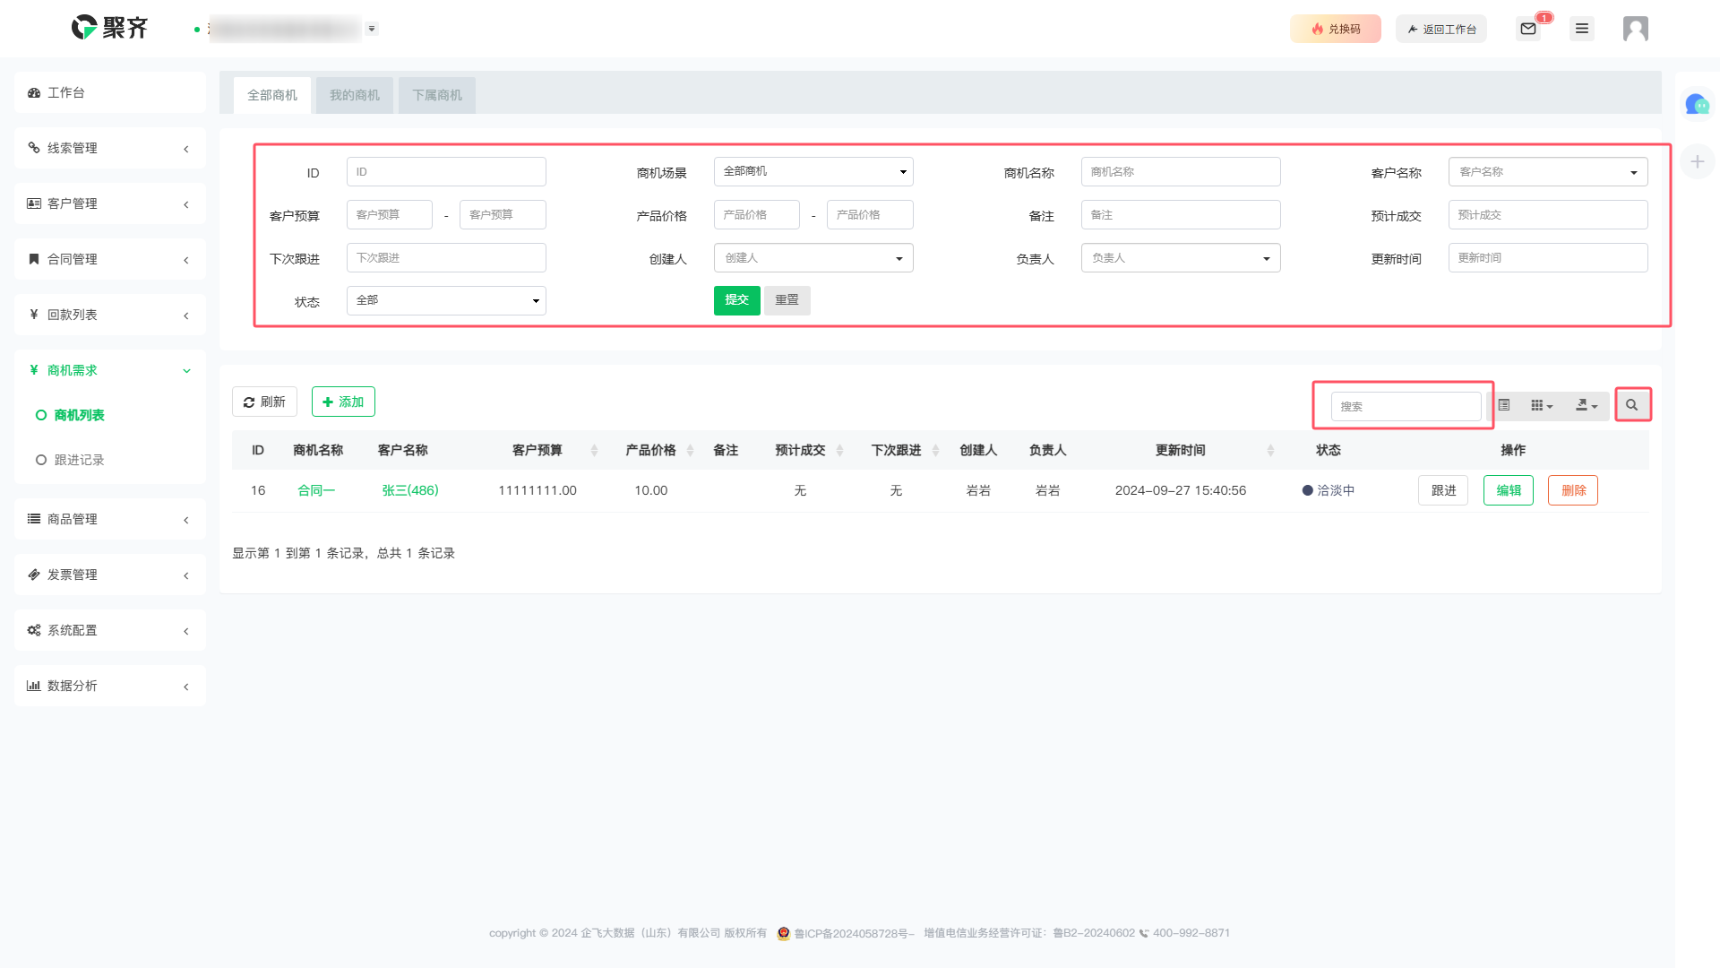This screenshot has height=968, width=1720.
Task: Switch to 全部商机 tab
Action: click(272, 95)
